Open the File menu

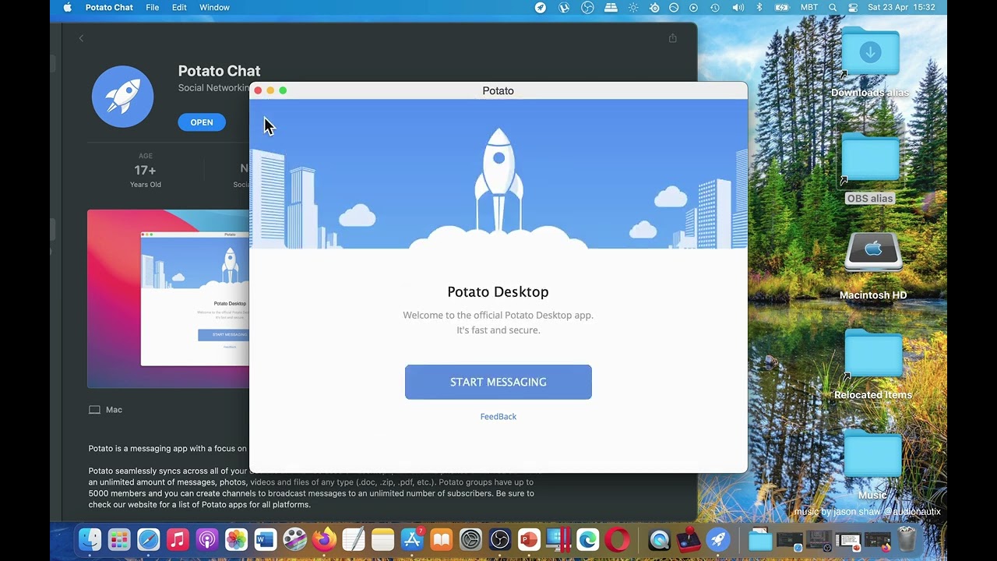tap(152, 8)
